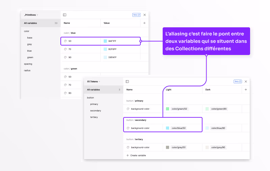Click color/grey/50 alias chip
The height and width of the screenshot is (171, 270).
(179, 147)
